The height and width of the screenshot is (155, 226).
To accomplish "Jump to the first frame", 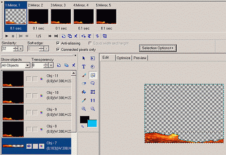I will pyautogui.click(x=21, y=36).
